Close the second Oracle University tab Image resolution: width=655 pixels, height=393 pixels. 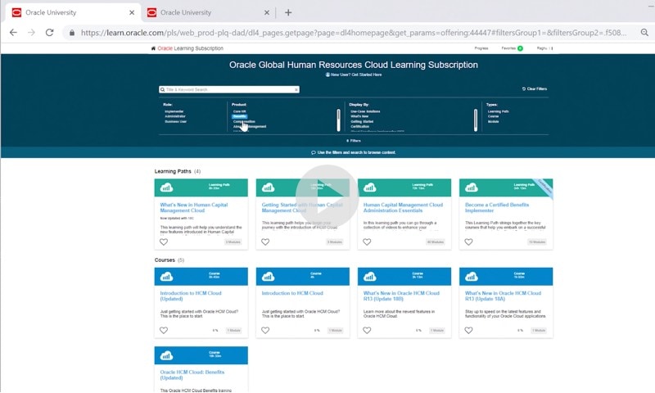click(x=267, y=12)
